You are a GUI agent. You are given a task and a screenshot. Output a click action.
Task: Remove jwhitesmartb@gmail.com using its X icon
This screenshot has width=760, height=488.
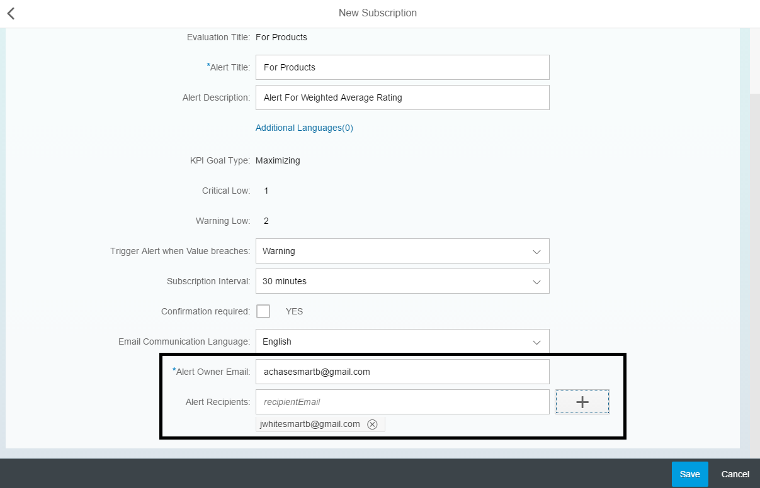coord(372,424)
